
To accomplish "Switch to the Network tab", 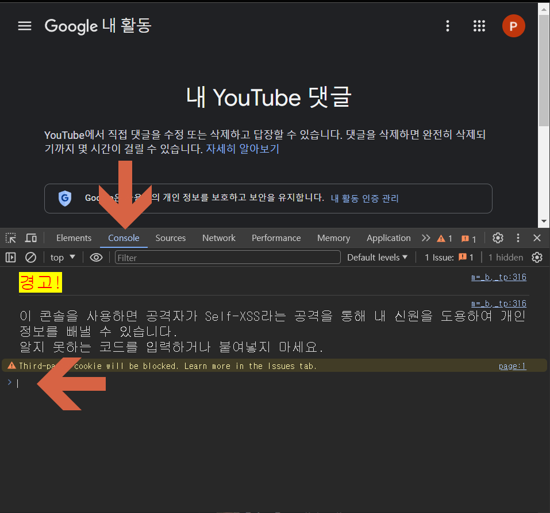I will tap(218, 238).
